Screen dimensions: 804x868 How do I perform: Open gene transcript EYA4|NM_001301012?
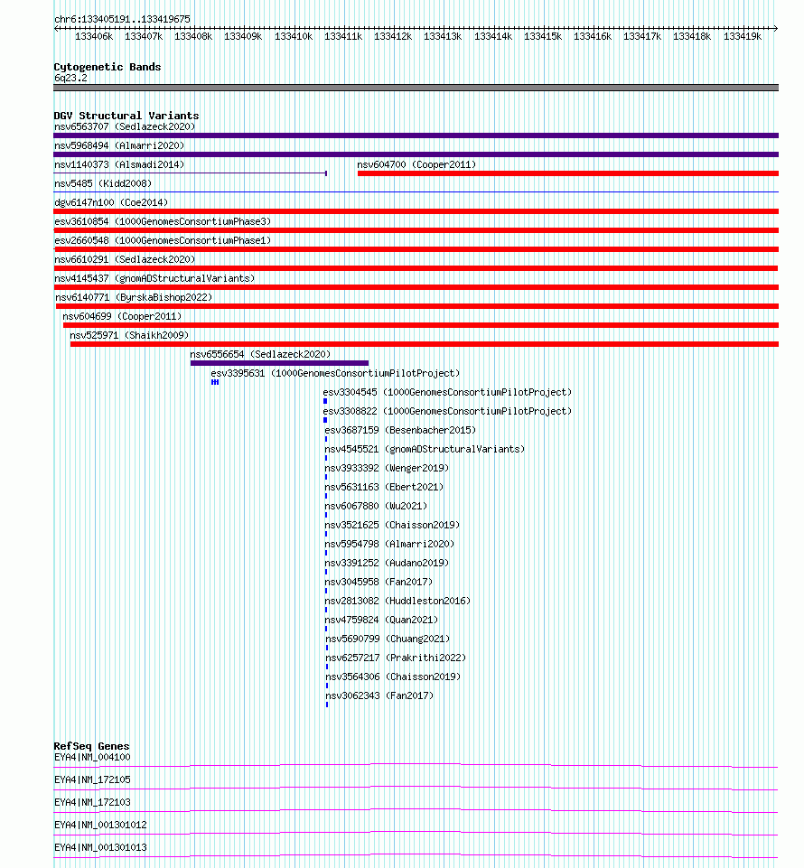101,825
